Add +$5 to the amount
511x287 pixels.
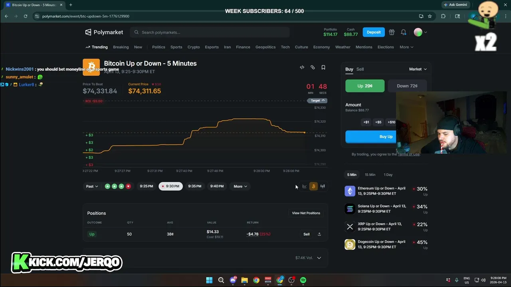click(378, 122)
